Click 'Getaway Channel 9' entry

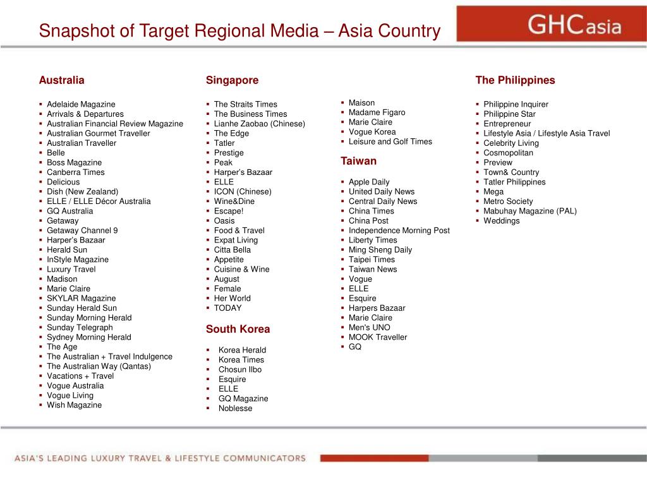[x=82, y=230]
